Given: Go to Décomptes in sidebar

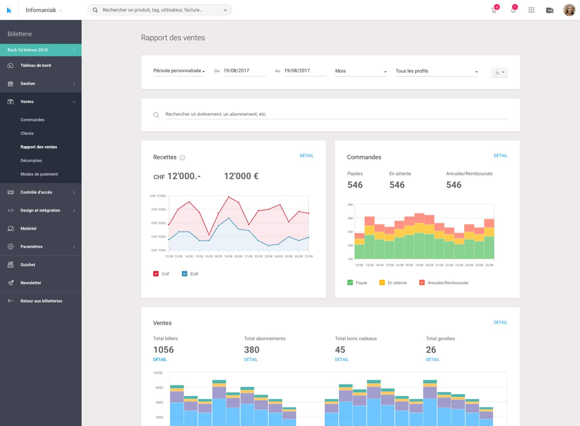Looking at the screenshot, I should (31, 161).
